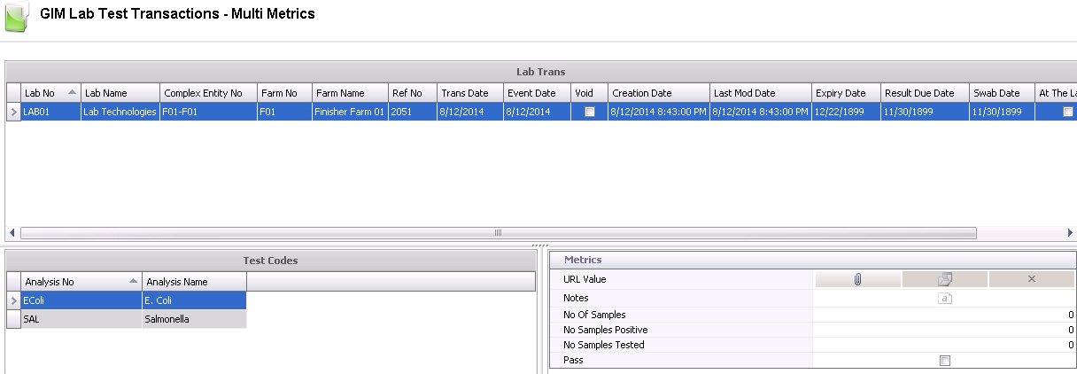Enable the Pass checkbox in Metrics
Viewport: 1077px width, 374px height.
945,361
